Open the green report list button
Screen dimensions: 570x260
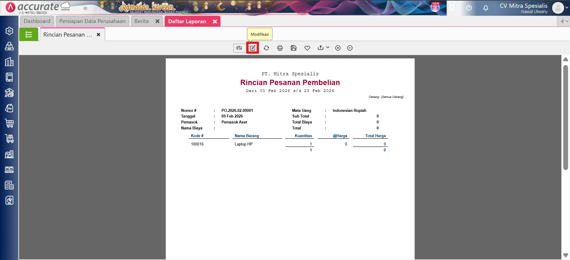pos(29,35)
